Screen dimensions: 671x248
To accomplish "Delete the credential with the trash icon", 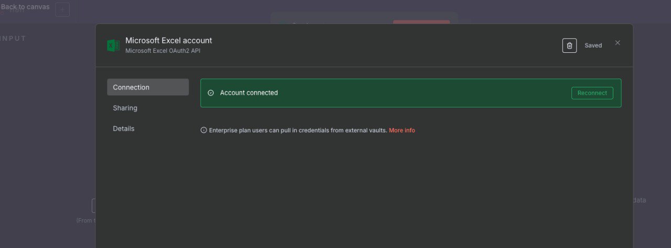I will [569, 46].
